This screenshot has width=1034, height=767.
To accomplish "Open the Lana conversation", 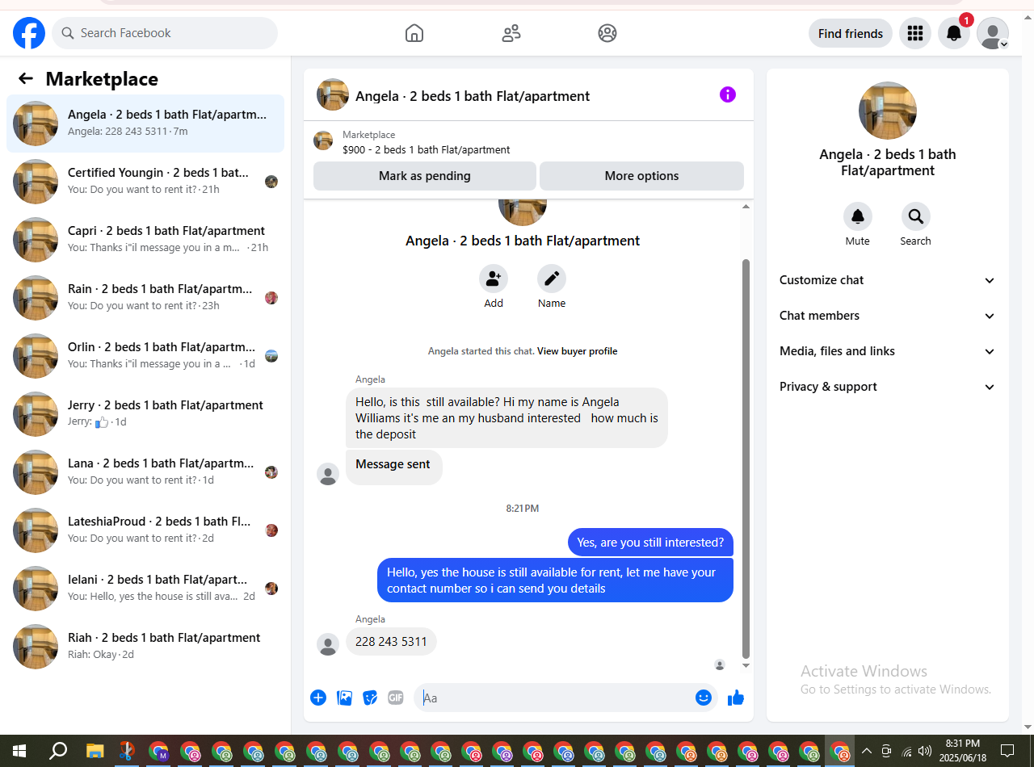I will click(x=145, y=472).
